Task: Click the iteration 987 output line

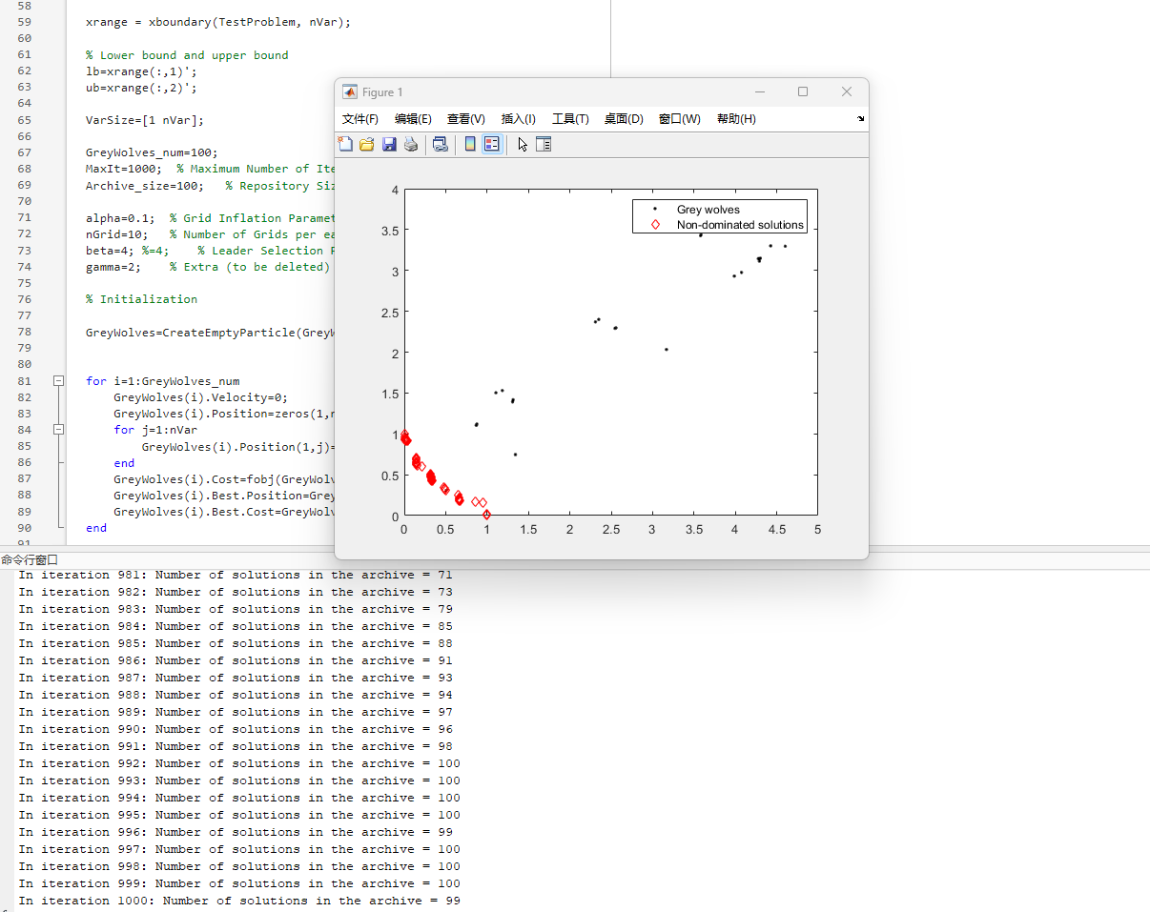Action: pos(236,678)
